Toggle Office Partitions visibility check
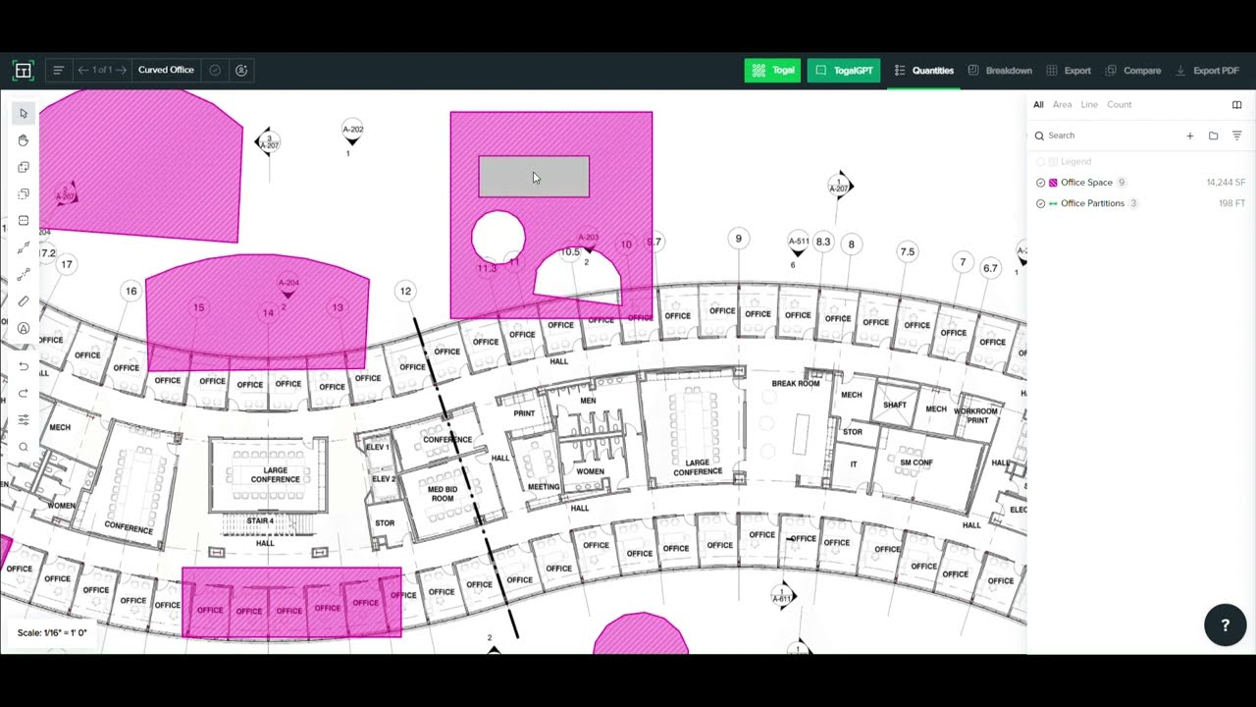Screen dimensions: 1256x707 pyautogui.click(x=1041, y=203)
